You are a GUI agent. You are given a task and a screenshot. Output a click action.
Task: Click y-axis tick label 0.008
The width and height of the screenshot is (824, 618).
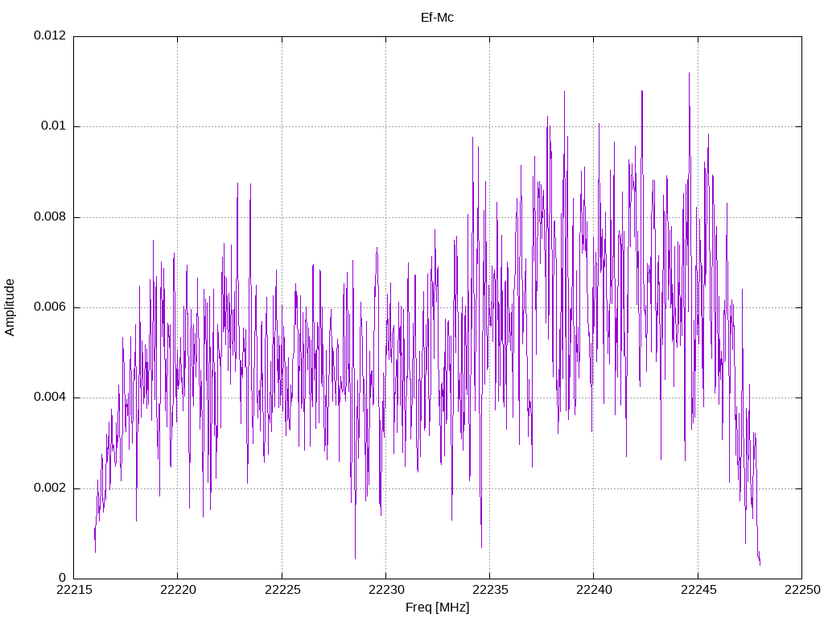pos(51,217)
